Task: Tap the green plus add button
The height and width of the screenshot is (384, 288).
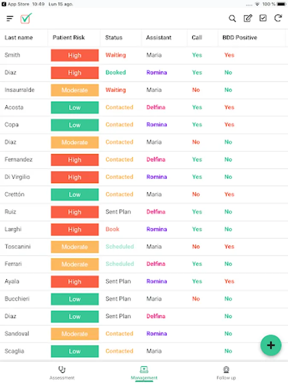Action: (271, 345)
